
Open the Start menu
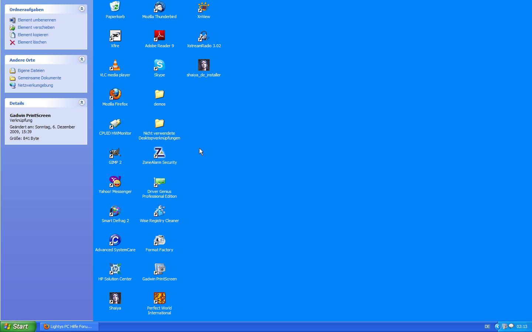pos(18,326)
